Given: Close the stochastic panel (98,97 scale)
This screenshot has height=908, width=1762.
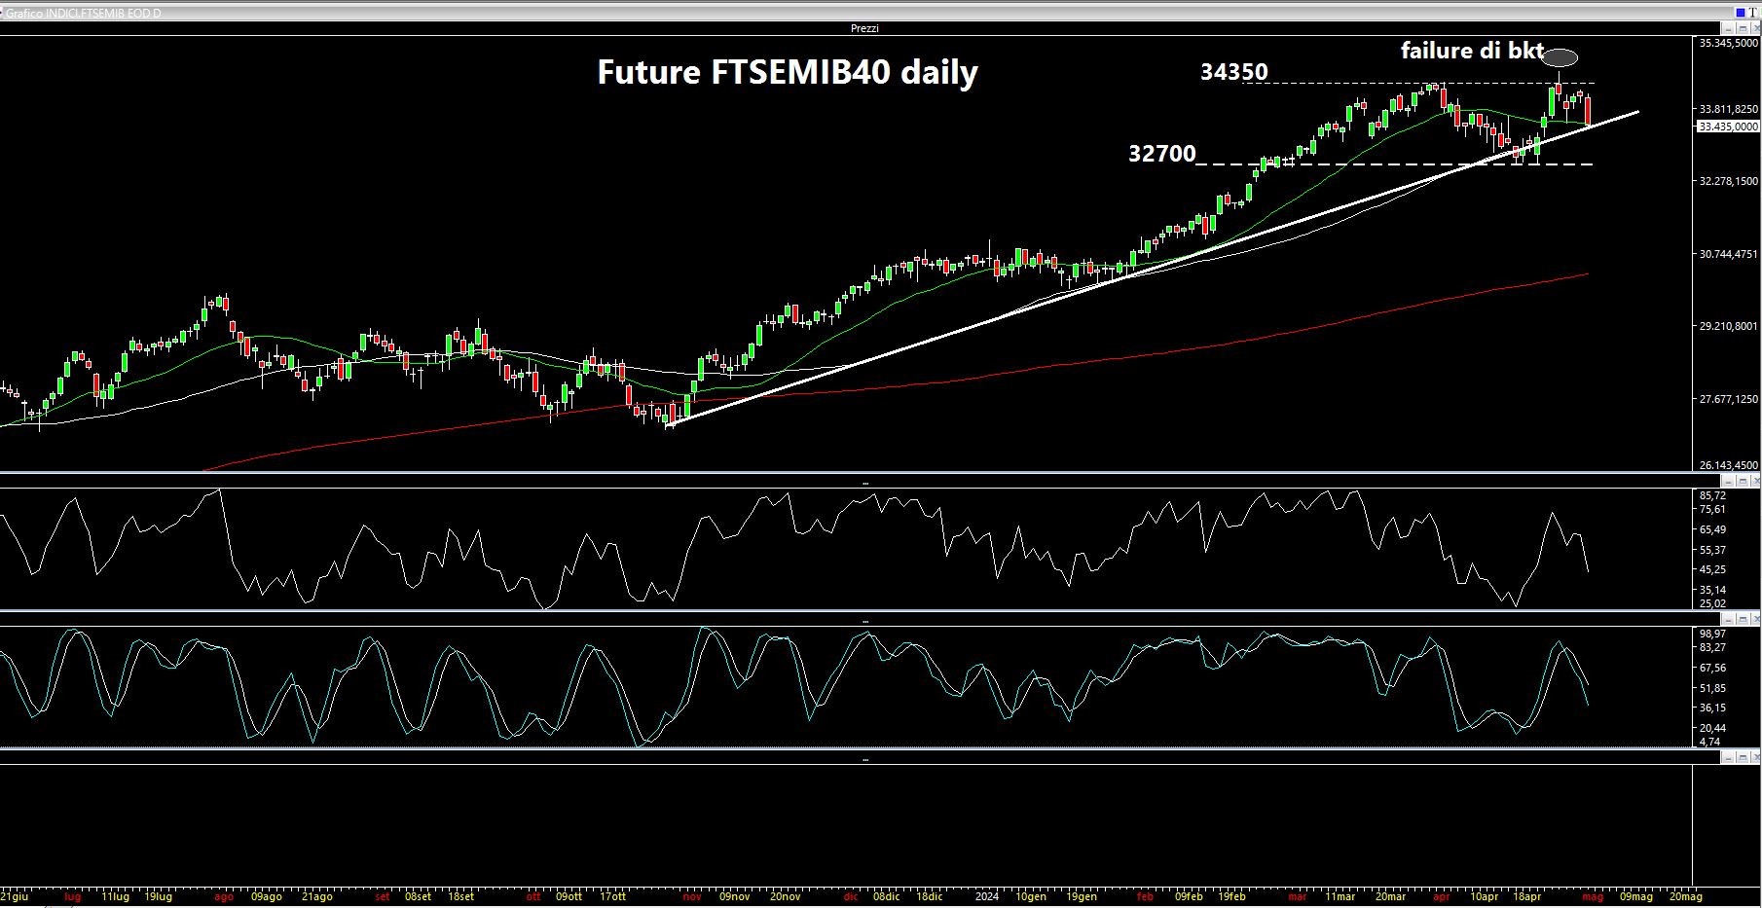Looking at the screenshot, I should 1755,619.
